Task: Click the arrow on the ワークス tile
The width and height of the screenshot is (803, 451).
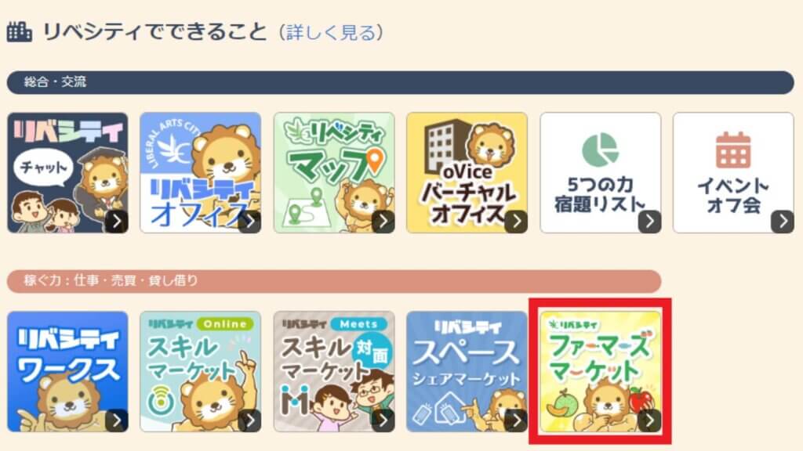Action: click(x=117, y=420)
